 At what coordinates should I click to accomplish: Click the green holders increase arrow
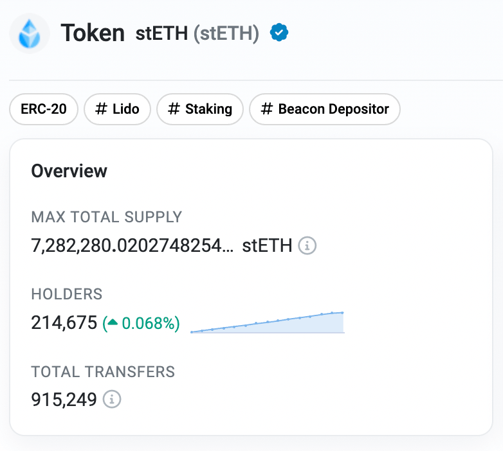pos(113,323)
